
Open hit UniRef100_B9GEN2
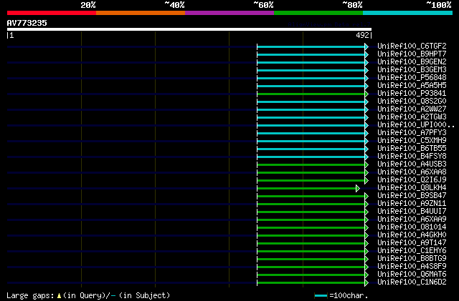pos(412,62)
